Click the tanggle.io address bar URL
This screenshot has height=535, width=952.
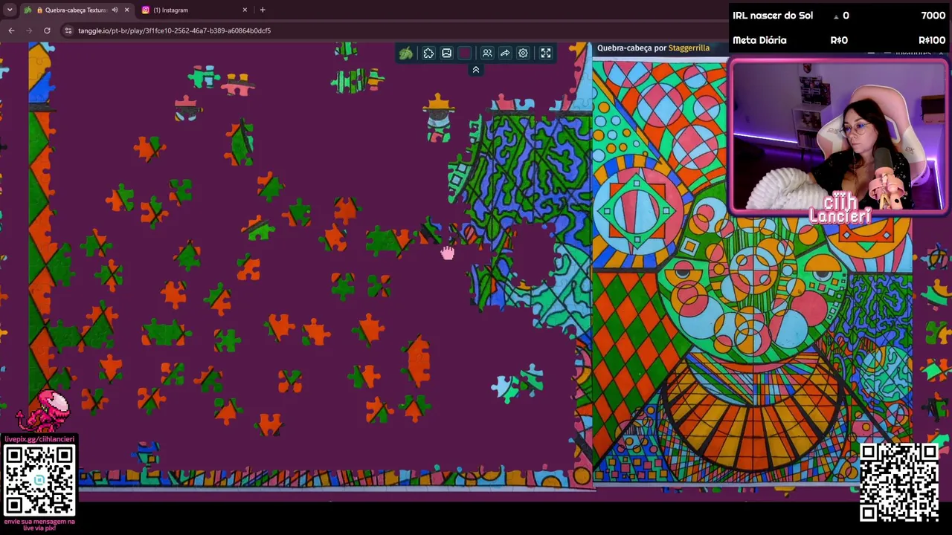coord(174,30)
